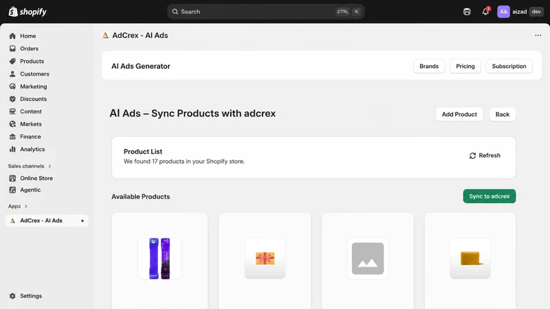The height and width of the screenshot is (309, 550).
Task: Select the placeholder image product thumbnail
Action: [x=368, y=259]
